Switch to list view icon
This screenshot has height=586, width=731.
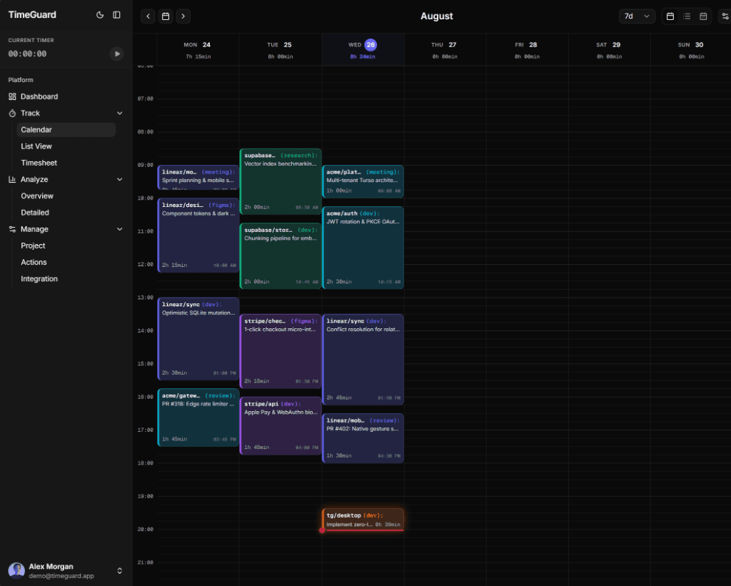687,16
